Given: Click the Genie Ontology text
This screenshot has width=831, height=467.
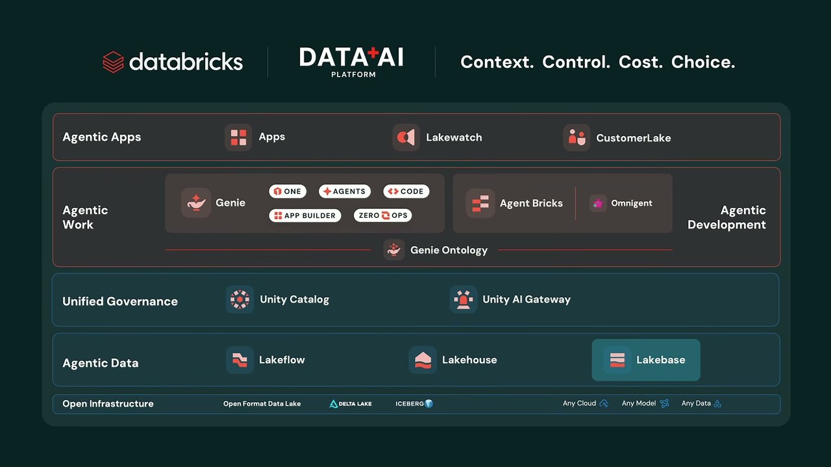Looking at the screenshot, I should 449,250.
